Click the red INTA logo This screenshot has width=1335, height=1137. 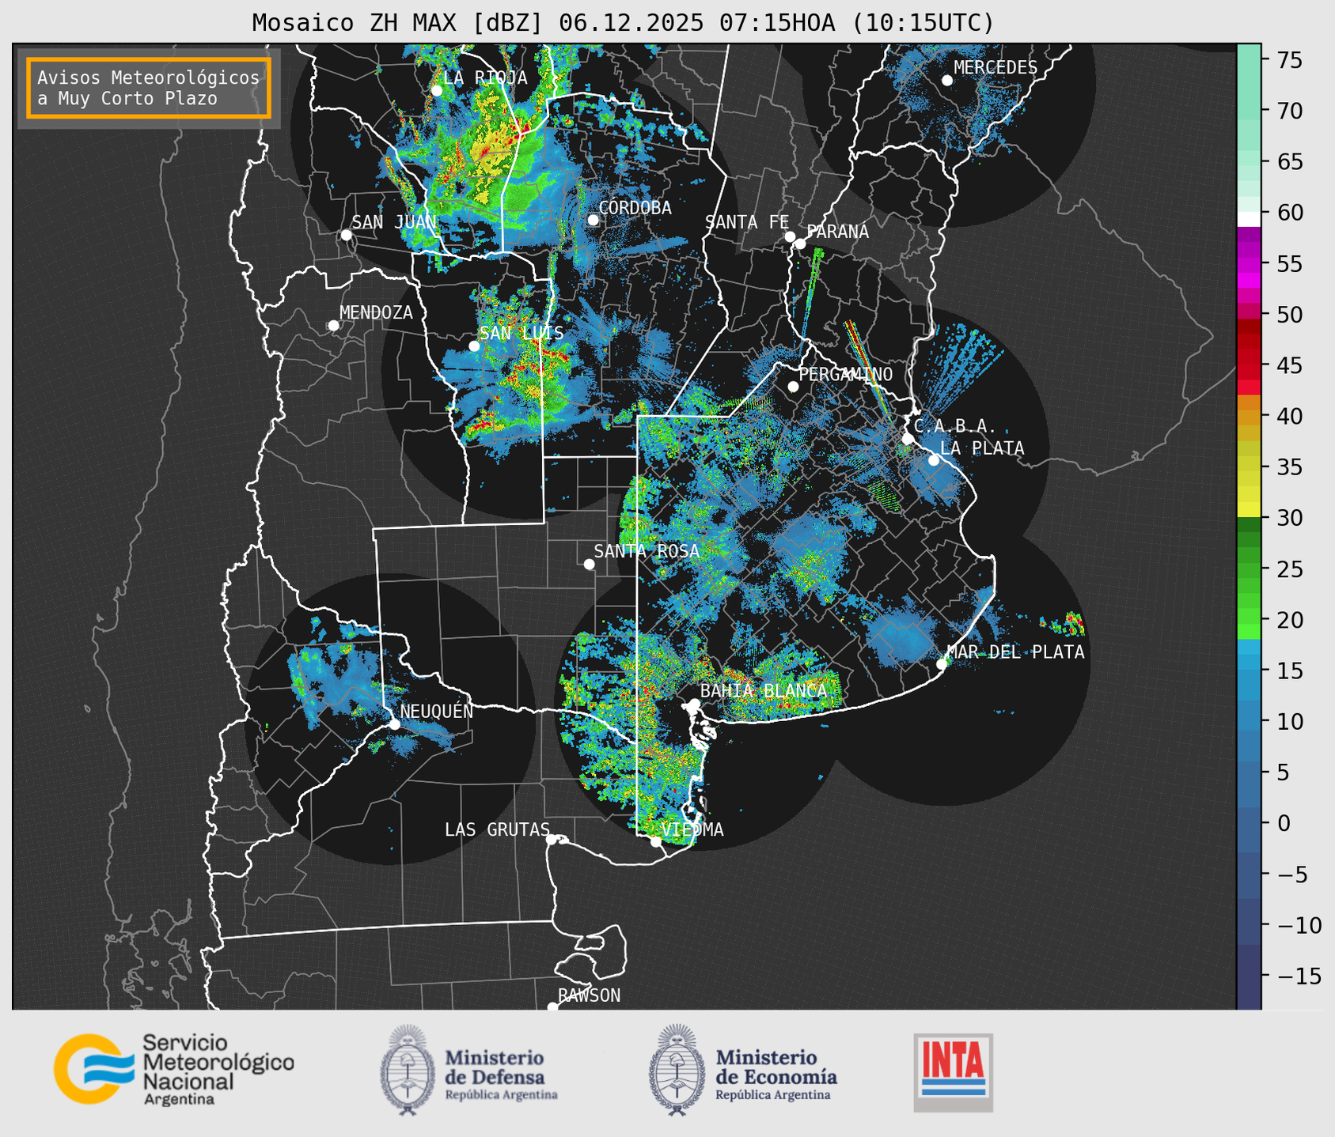click(953, 1071)
